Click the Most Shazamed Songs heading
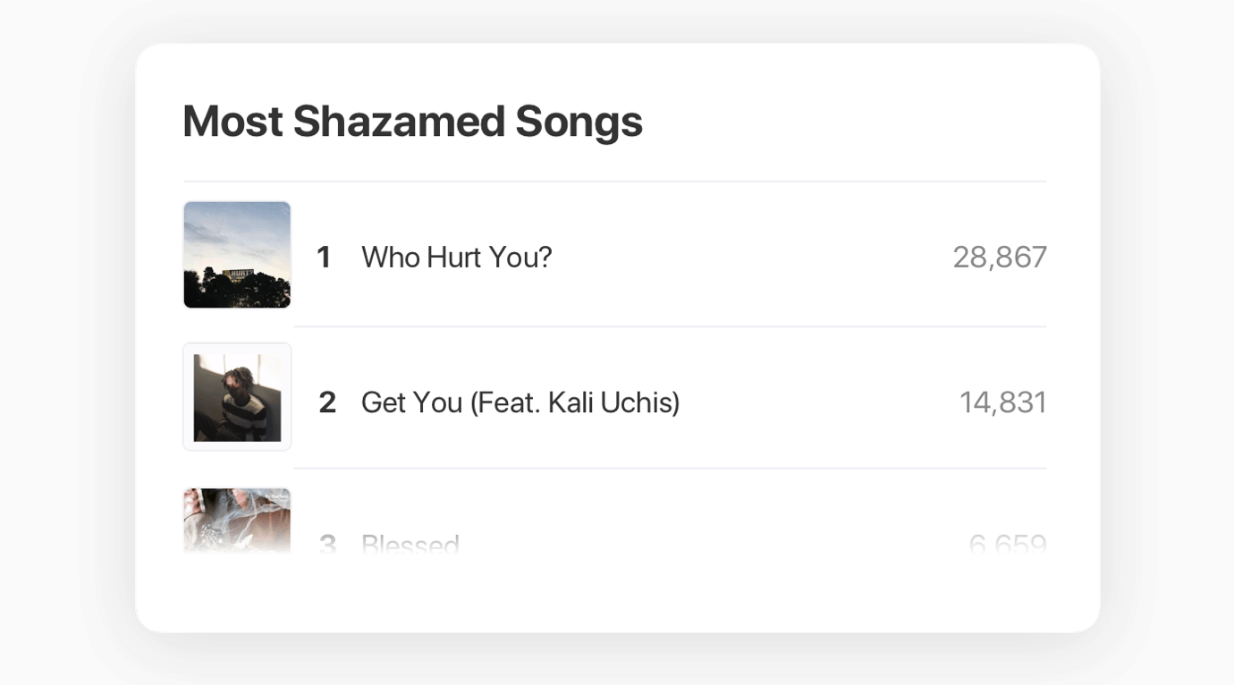This screenshot has width=1234, height=685. coord(412,121)
